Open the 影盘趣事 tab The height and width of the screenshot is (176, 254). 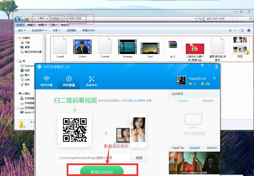click(x=195, y=148)
